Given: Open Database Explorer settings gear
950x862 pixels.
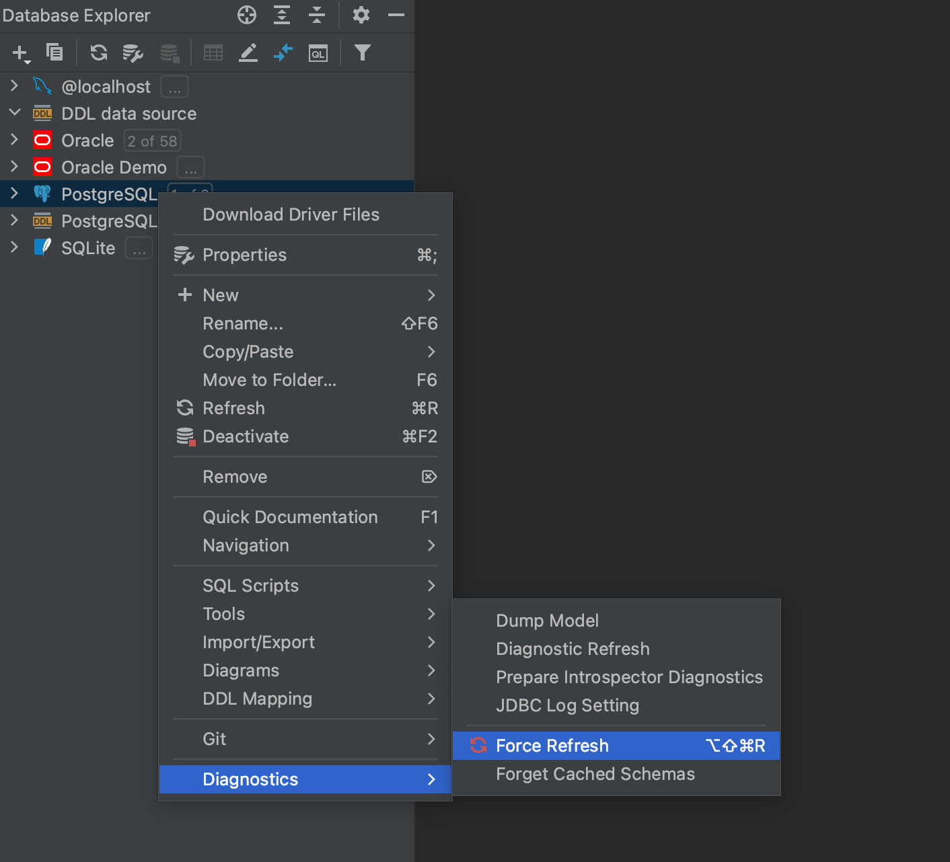Looking at the screenshot, I should (361, 15).
